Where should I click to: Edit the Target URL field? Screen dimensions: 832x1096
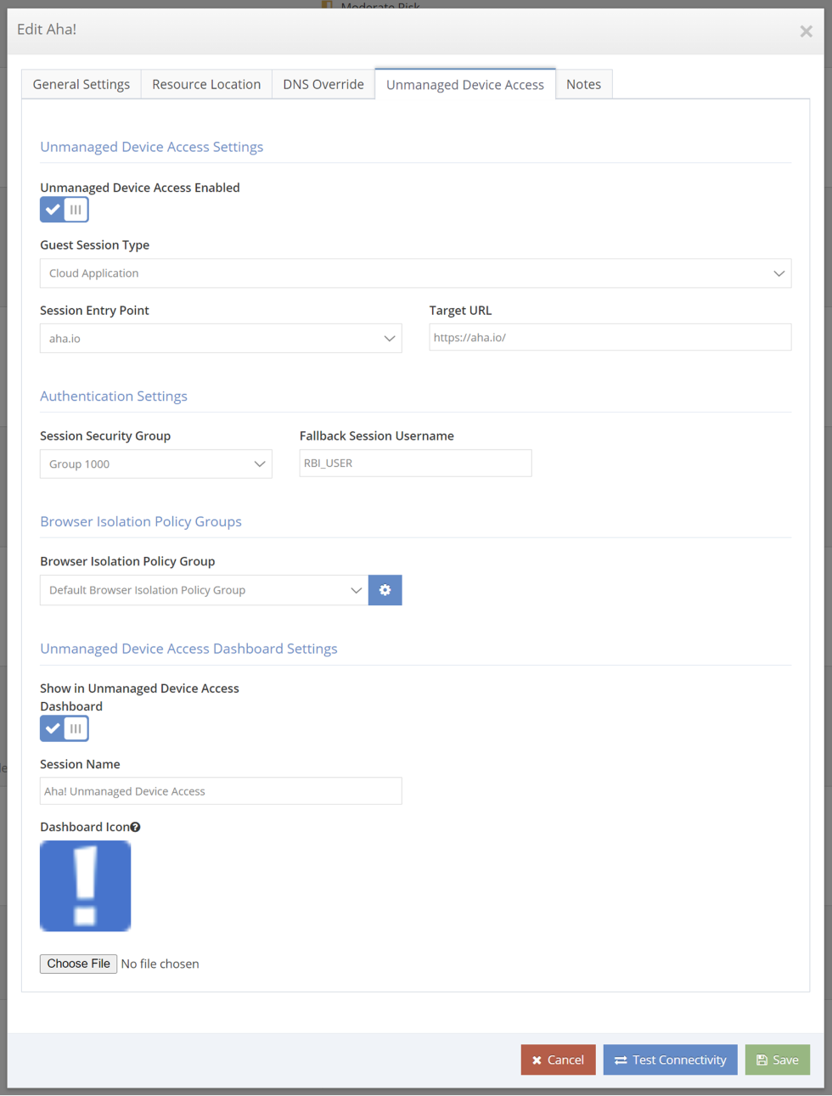610,337
